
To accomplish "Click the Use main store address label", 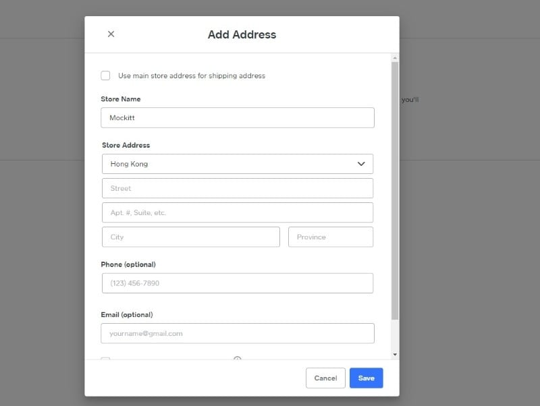I will coord(192,76).
